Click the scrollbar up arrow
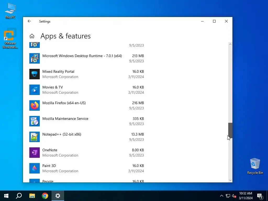The image size is (268, 201). 230,44
